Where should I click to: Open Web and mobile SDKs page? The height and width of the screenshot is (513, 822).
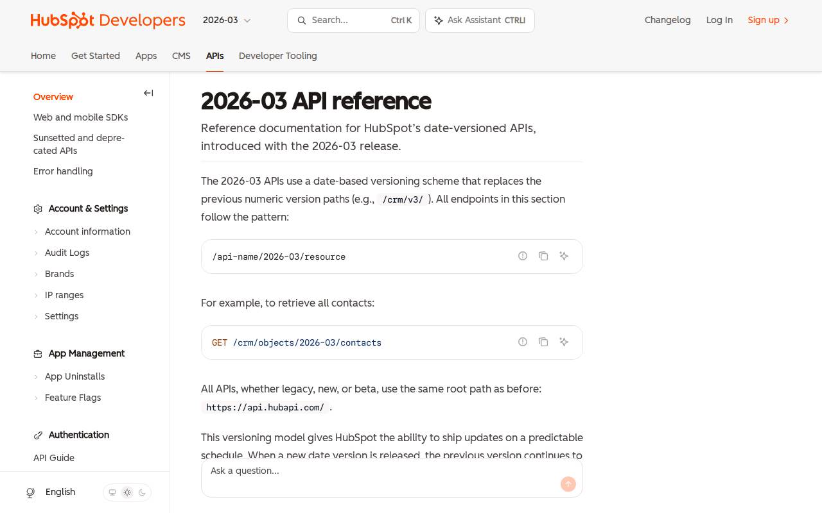coord(80,118)
